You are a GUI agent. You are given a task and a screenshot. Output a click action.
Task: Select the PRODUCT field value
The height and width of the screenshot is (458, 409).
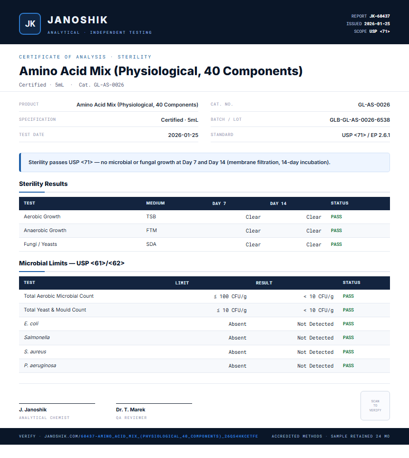point(137,105)
